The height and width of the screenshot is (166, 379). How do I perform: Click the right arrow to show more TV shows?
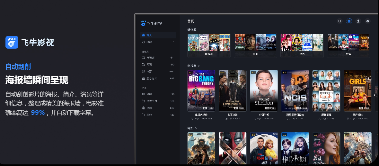(375, 95)
